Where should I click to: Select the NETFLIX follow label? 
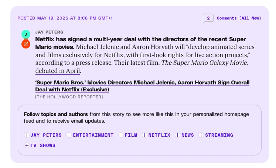pos(159,135)
